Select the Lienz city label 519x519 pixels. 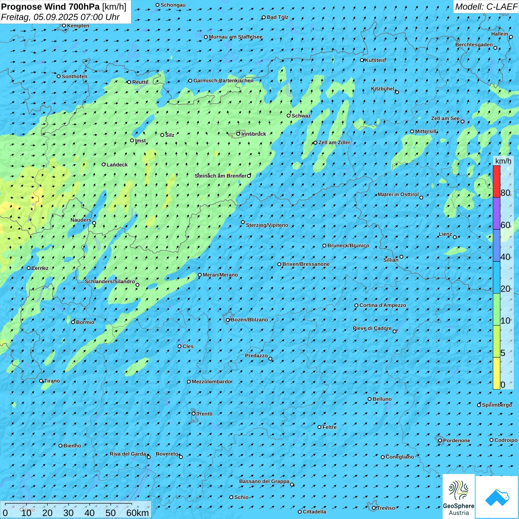(445, 234)
